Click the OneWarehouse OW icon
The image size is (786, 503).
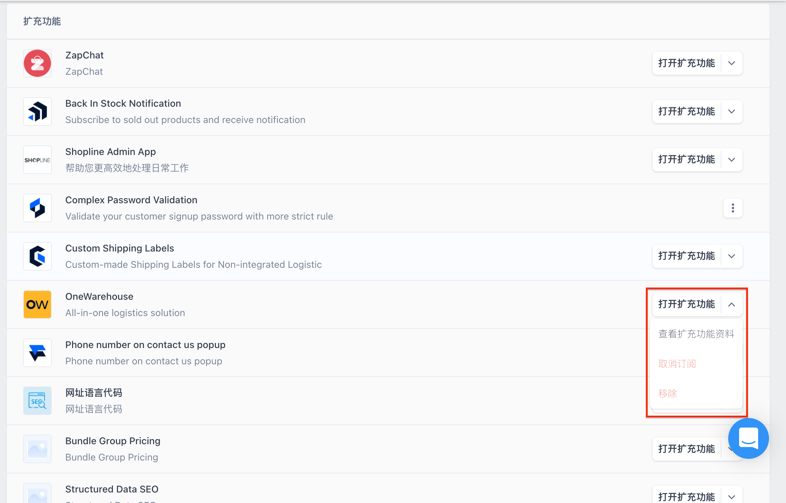coord(37,305)
